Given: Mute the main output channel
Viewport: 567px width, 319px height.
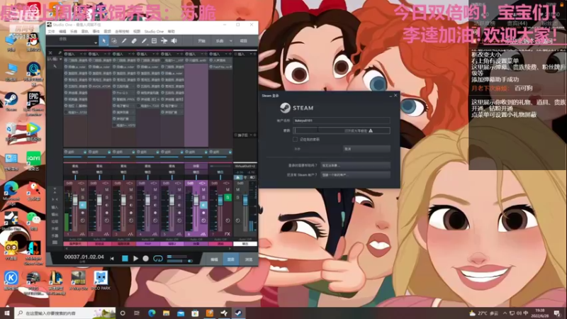Looking at the screenshot, I should [x=237, y=189].
